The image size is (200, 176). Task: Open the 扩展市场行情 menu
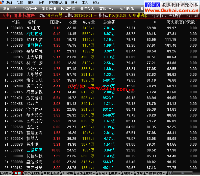(x=58, y=3)
